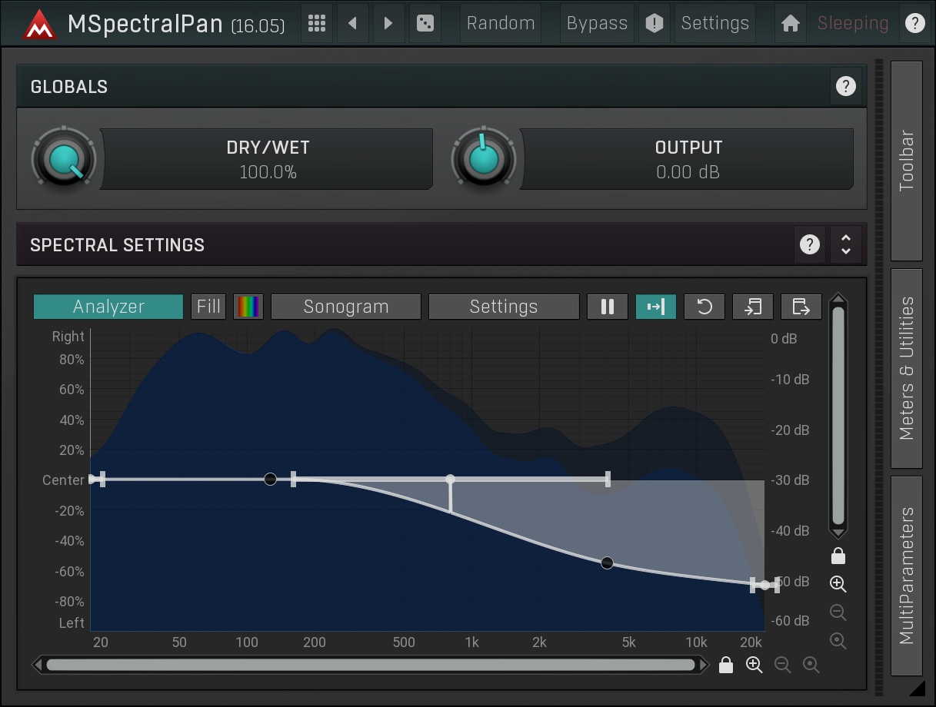Screen dimensions: 936x707
Task: Open the presets grid icon
Action: 316,23
